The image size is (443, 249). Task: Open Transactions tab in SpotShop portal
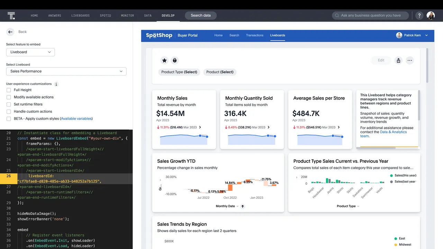pos(255,35)
